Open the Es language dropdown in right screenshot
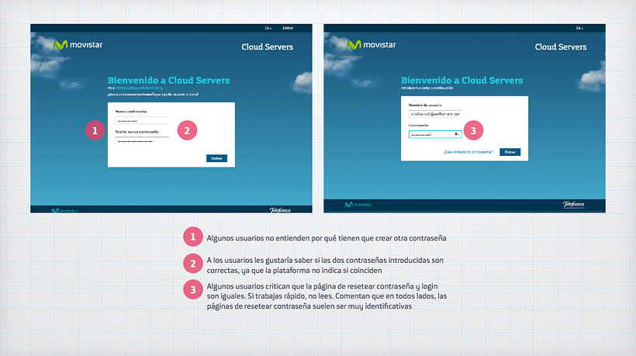Viewport: 636px width, 356px height. pyautogui.click(x=579, y=28)
